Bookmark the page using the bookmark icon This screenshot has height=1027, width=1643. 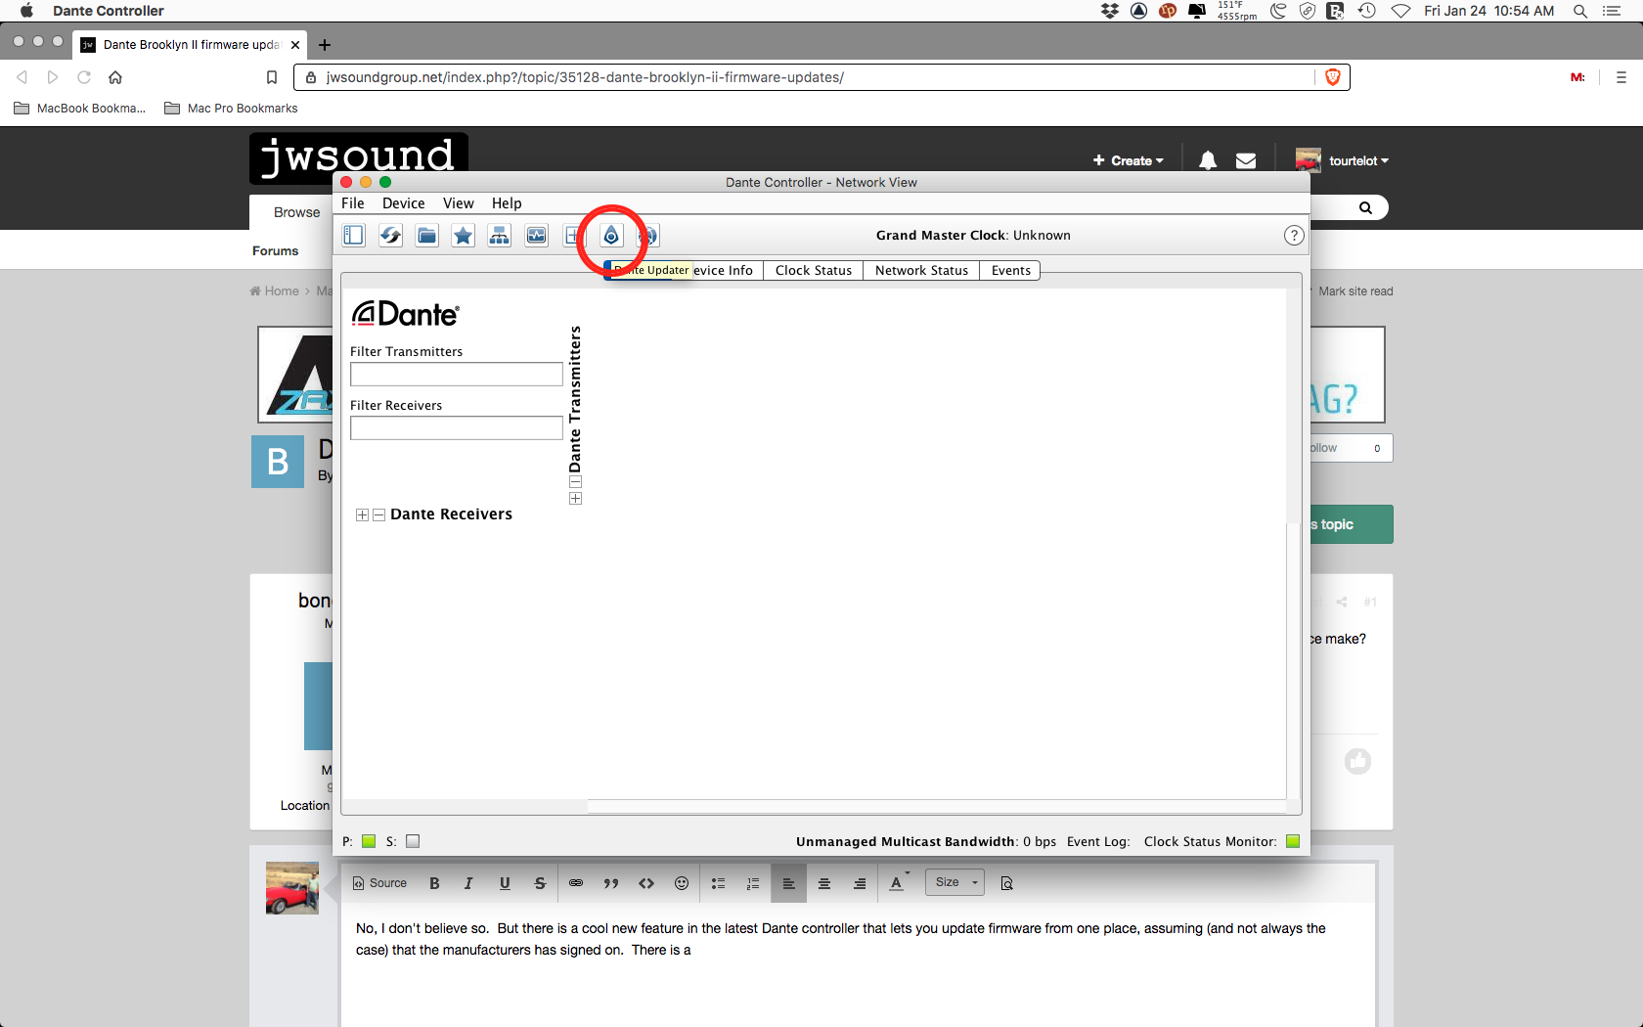pos(272,77)
